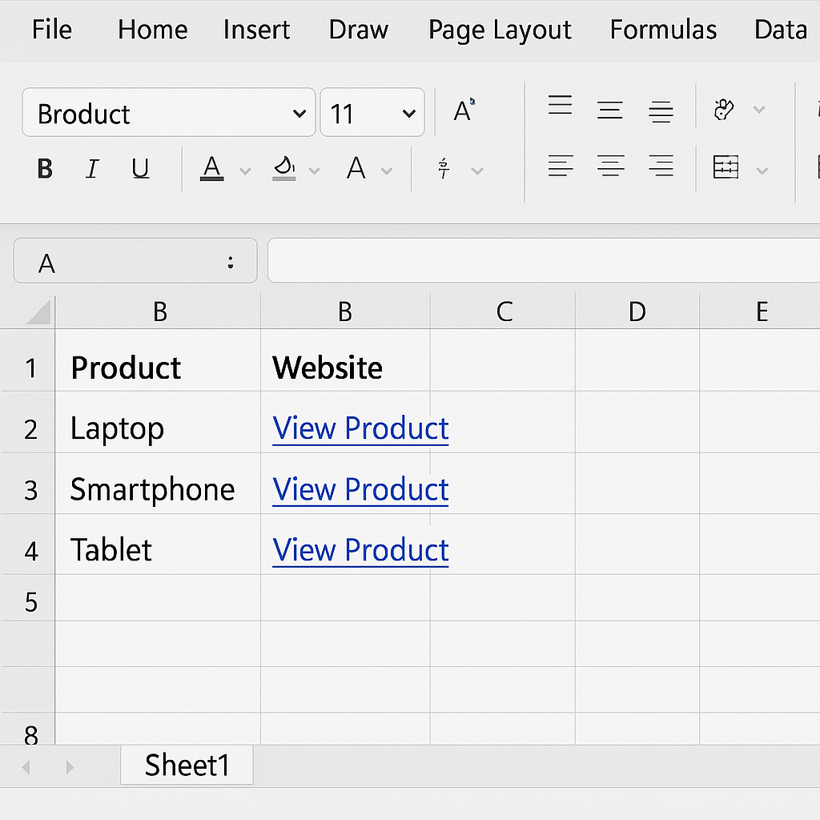
Task: Apply top vertical alignment
Action: (x=560, y=106)
